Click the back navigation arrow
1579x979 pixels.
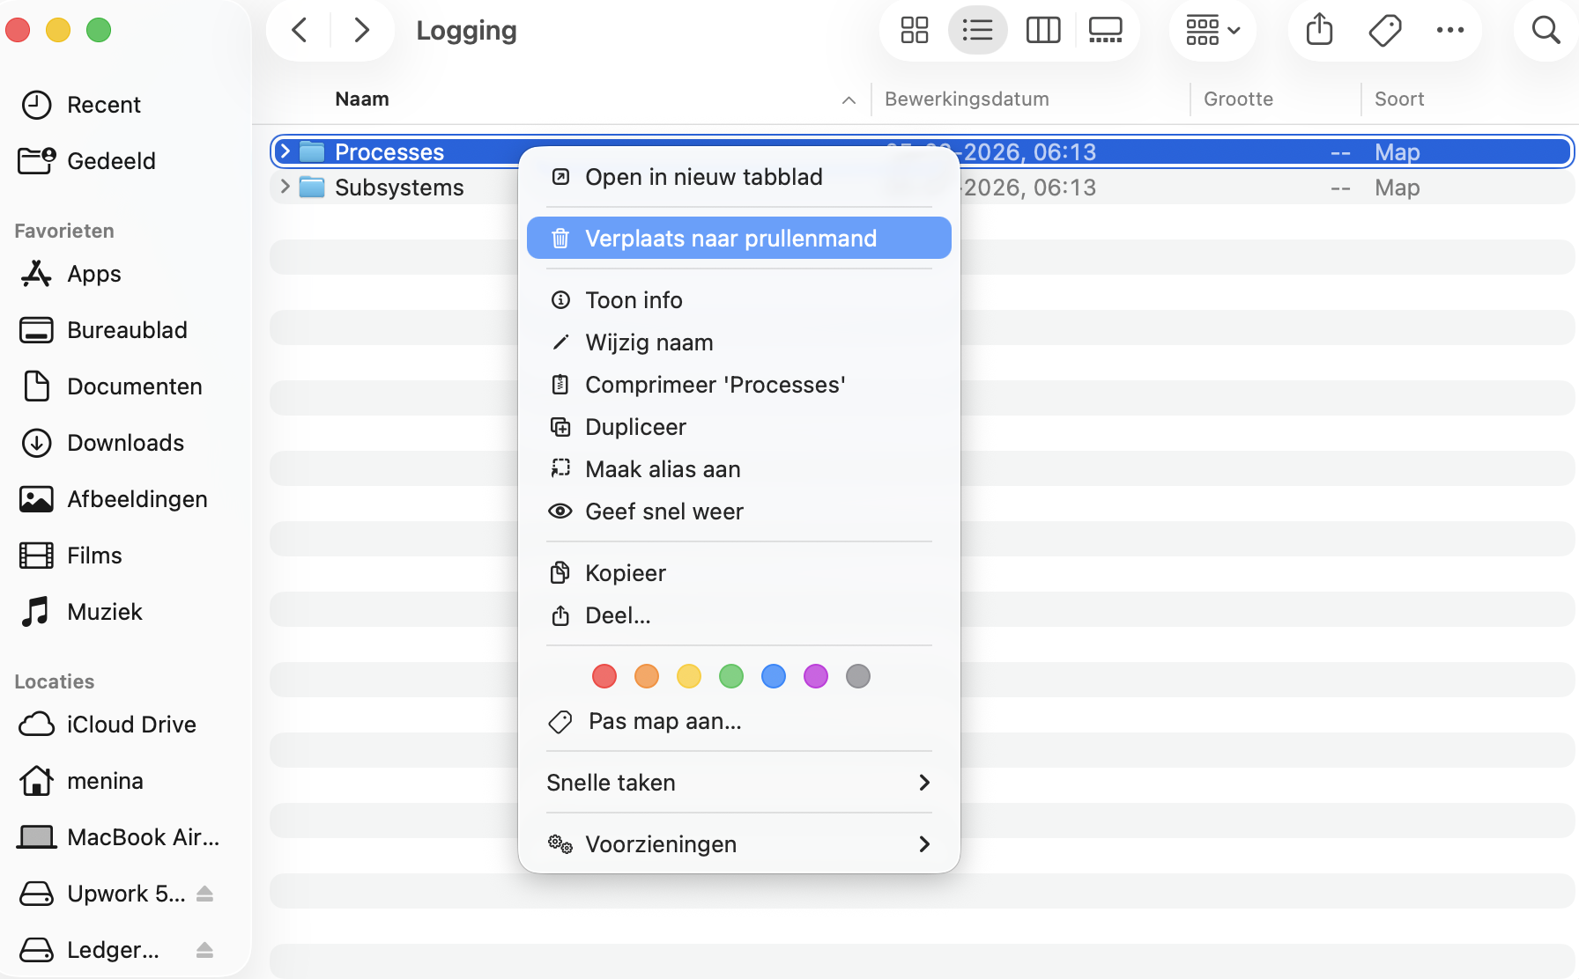tap(299, 30)
